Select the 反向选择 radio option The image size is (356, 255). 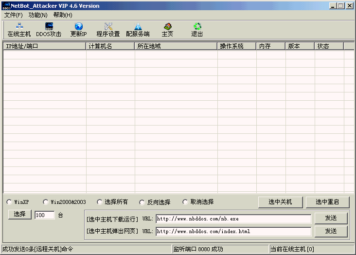142,202
